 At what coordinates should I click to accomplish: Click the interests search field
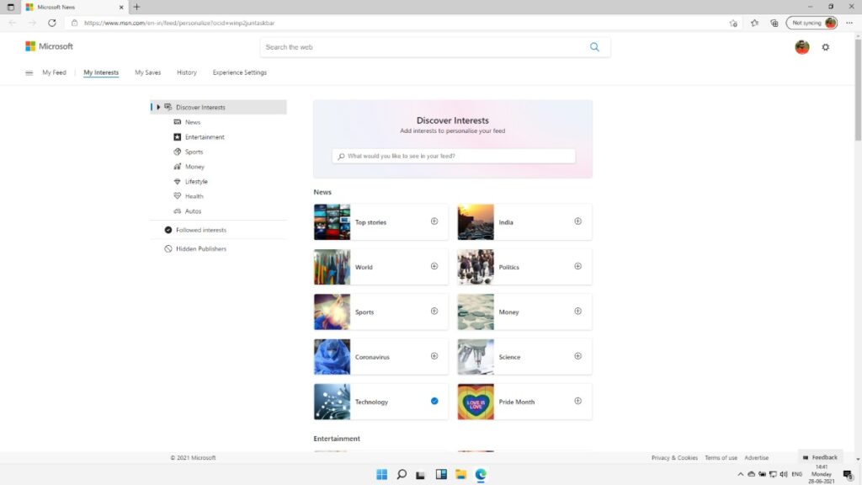point(453,156)
